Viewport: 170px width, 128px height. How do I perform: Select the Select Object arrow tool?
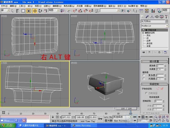13,11
